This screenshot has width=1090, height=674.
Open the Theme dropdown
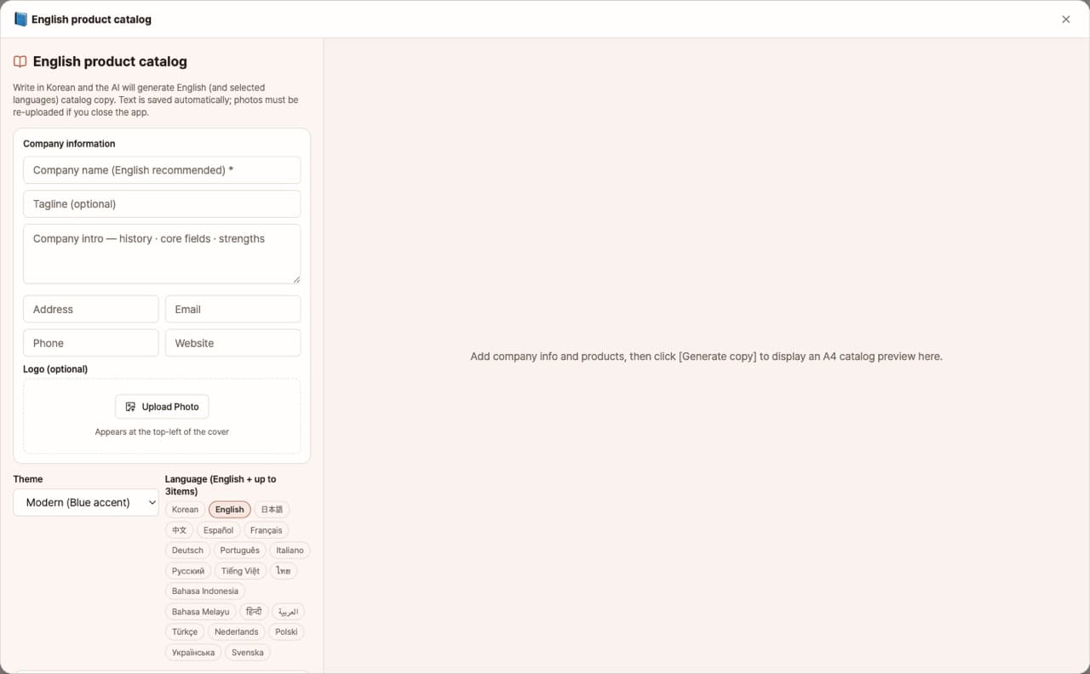[x=86, y=503]
